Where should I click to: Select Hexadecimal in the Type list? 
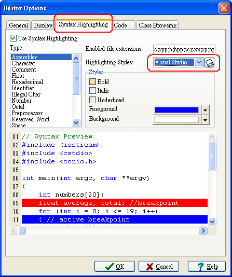pyautogui.click(x=41, y=82)
